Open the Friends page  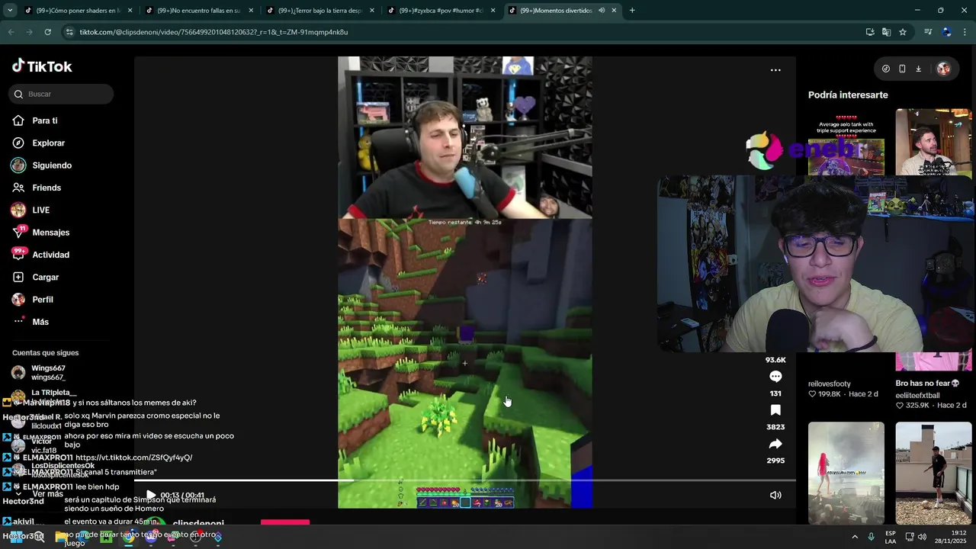(47, 188)
